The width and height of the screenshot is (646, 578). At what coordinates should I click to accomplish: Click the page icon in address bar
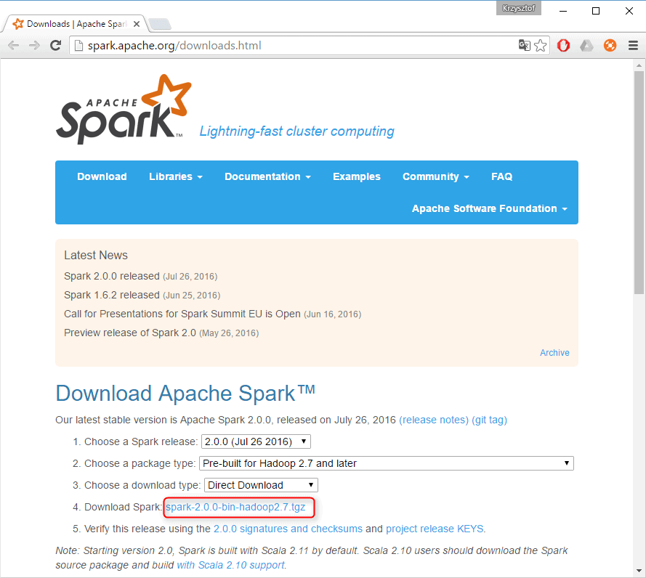(78, 45)
